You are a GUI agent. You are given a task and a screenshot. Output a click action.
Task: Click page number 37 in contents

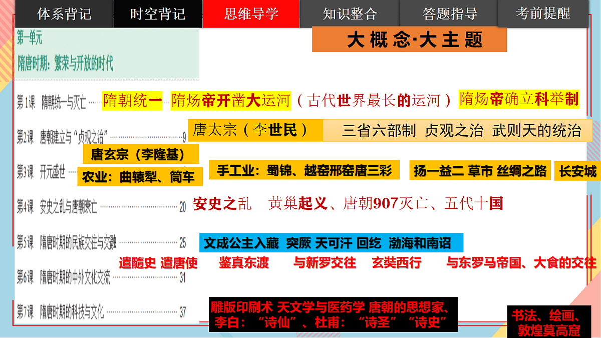coord(183,312)
